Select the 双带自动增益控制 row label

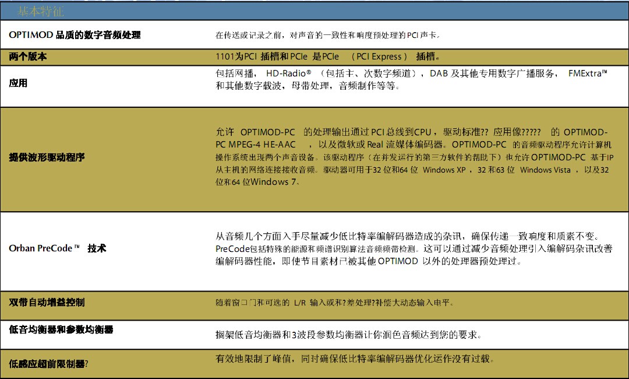47,302
